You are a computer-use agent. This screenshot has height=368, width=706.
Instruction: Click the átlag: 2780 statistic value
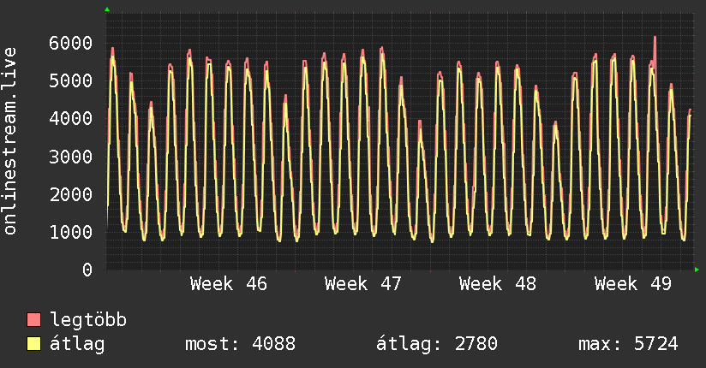[x=437, y=345]
